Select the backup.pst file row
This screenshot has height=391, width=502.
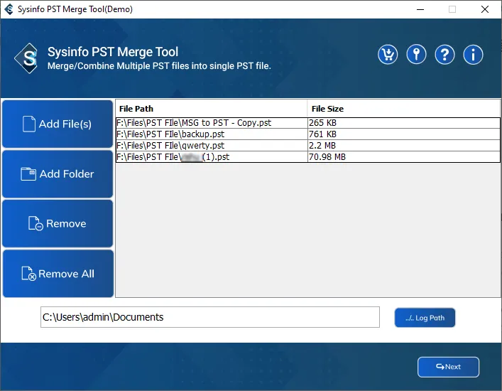coord(212,134)
